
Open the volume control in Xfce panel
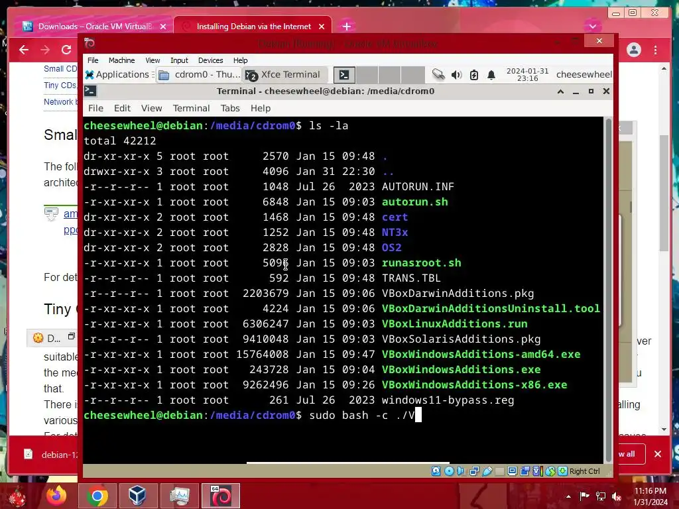click(456, 75)
